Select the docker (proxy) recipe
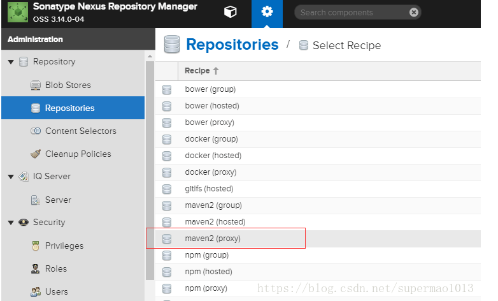 click(318, 172)
